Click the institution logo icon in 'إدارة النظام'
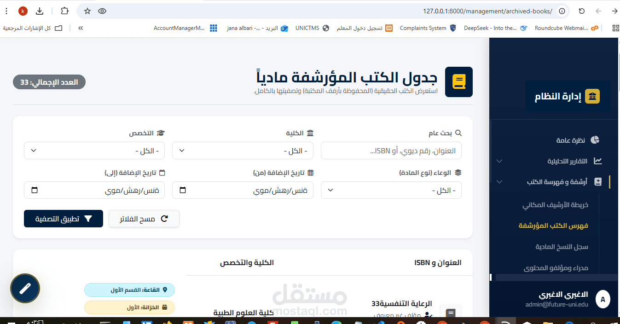Viewport: 620px width, 324px height. [x=592, y=96]
